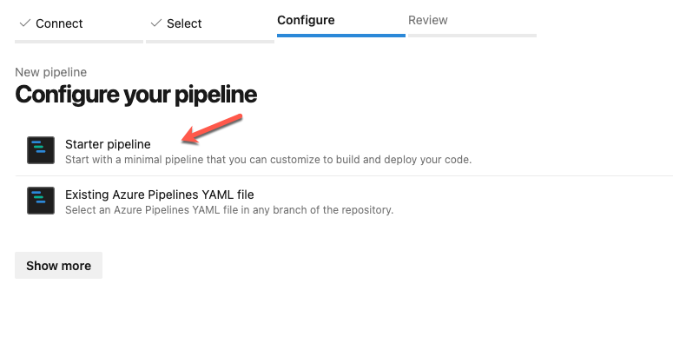Click the checkmark next to Connect

(x=25, y=23)
